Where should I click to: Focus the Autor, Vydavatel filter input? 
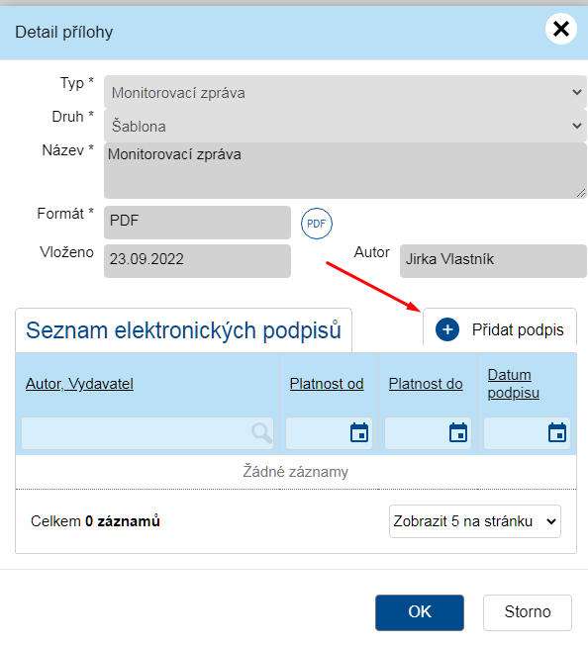click(147, 433)
